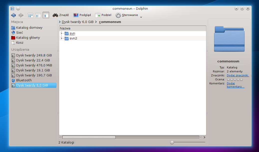Adjust the icon zoom slider

tap(172, 142)
